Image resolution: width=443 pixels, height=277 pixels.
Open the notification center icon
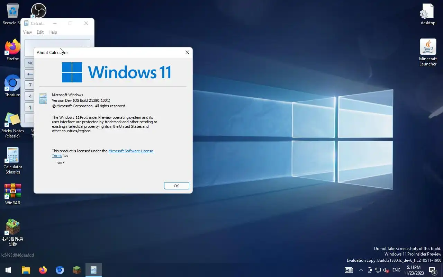click(x=433, y=270)
